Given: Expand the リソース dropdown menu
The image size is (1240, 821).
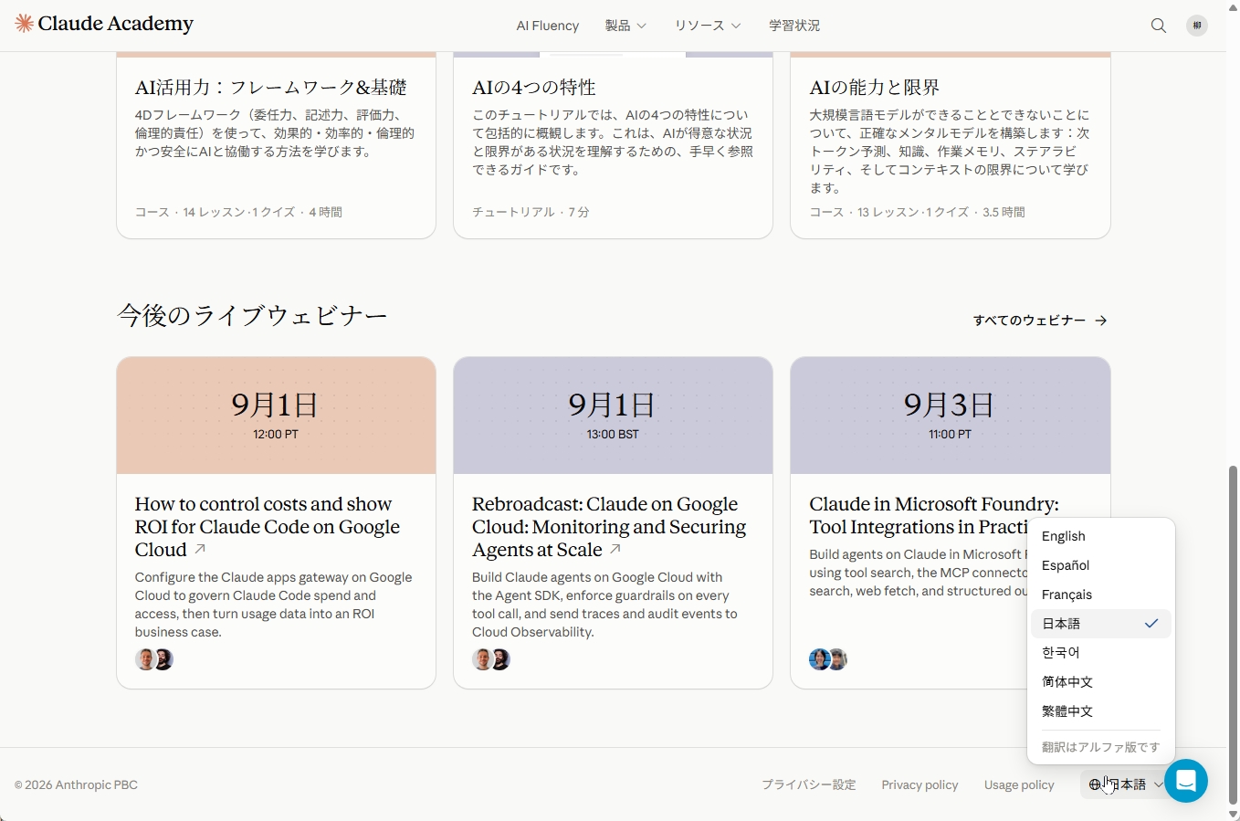Looking at the screenshot, I should pos(708,26).
